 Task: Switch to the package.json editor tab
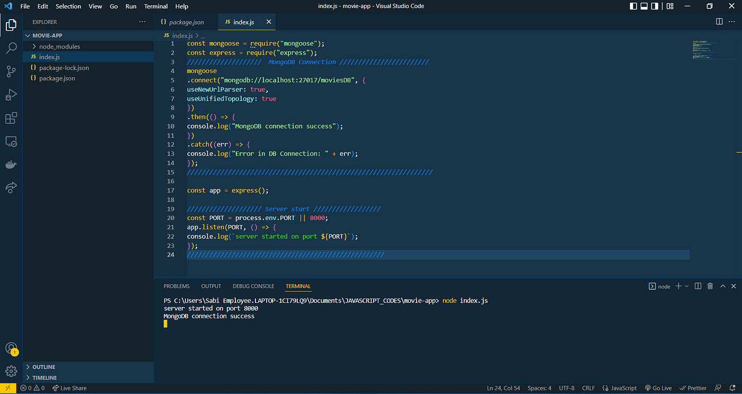click(186, 22)
